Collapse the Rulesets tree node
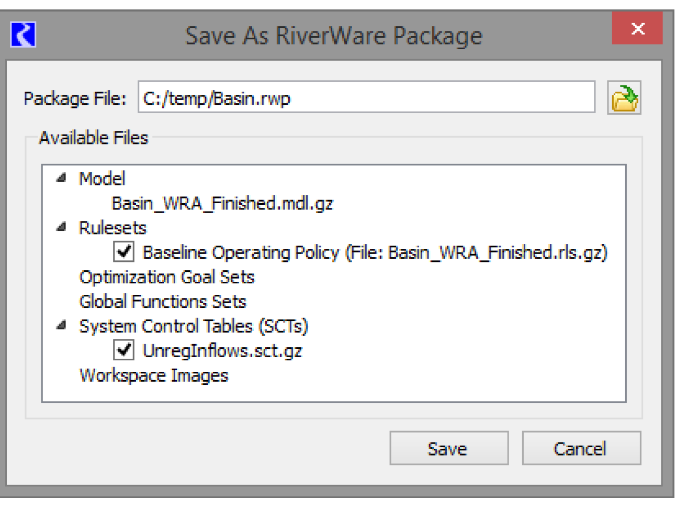 coord(61,227)
